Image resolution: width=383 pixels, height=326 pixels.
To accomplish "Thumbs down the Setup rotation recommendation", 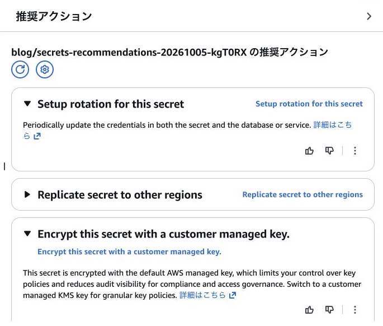I will [329, 151].
